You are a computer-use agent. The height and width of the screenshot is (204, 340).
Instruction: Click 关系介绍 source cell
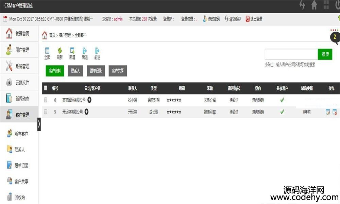tap(210, 100)
